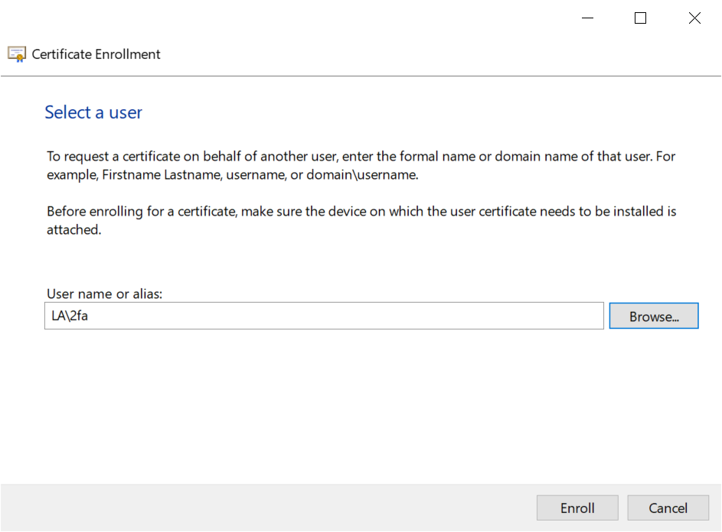Screen dimensions: 722x532
Task: Click the "Select a user" heading
Action: point(93,112)
